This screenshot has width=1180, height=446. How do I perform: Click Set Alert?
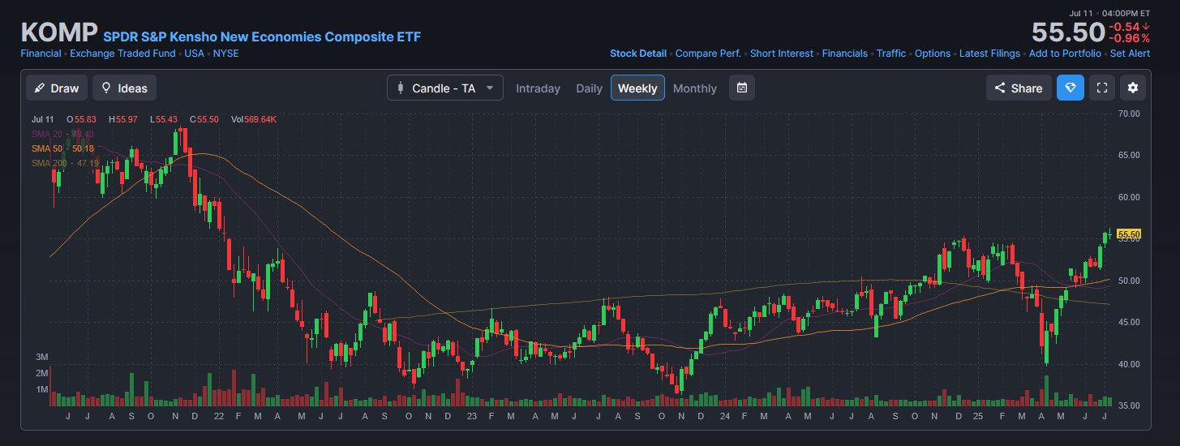(1131, 54)
